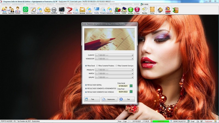This screenshot has height=123, width=219.
Task: Click the CAIXA cash register icon
Action: 124,10
